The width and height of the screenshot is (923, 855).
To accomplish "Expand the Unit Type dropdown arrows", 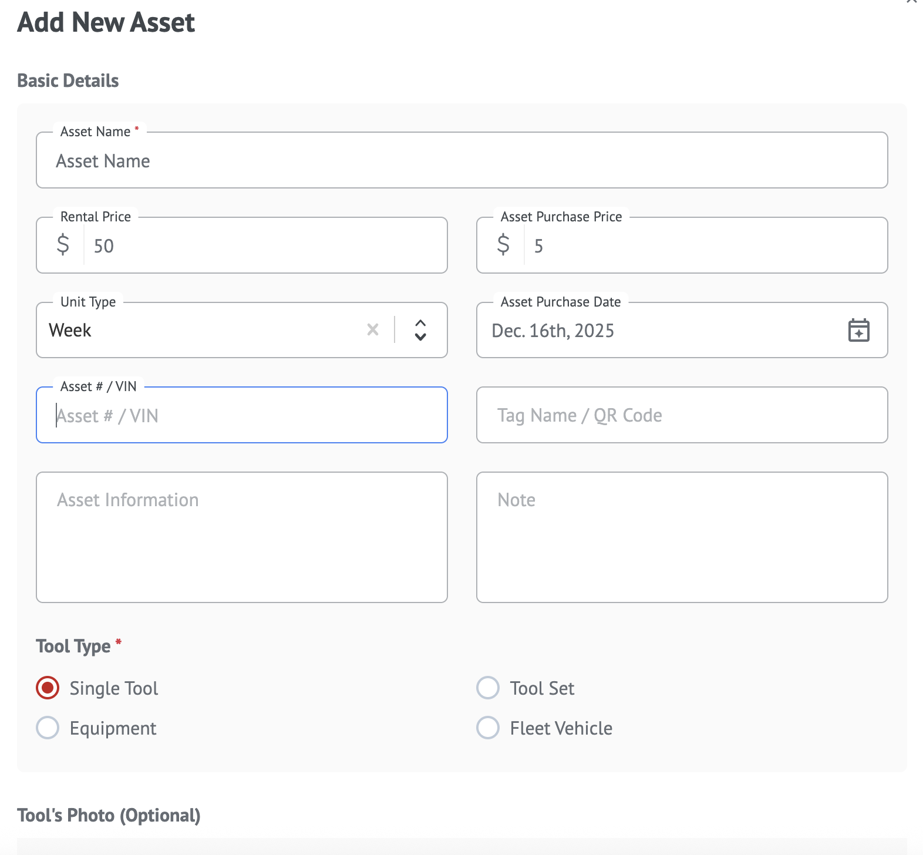I will coord(420,330).
